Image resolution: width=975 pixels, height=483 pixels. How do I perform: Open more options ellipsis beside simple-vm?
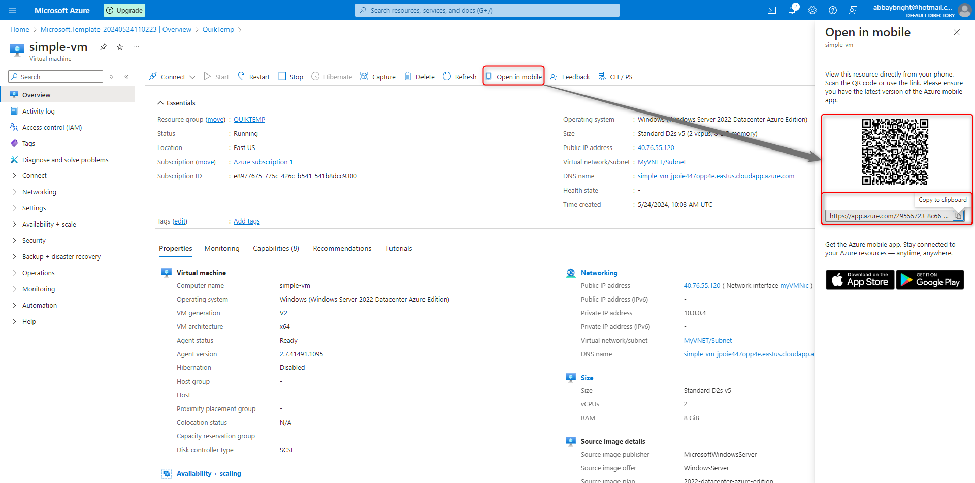click(136, 47)
